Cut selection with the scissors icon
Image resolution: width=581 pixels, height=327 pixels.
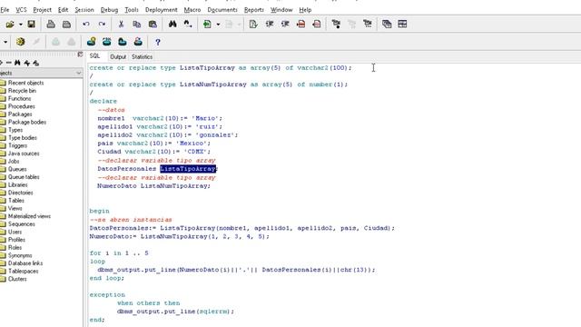click(x=121, y=25)
